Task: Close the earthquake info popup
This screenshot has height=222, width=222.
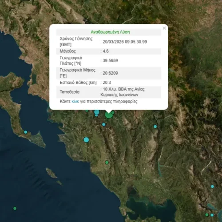Action: click(x=164, y=28)
